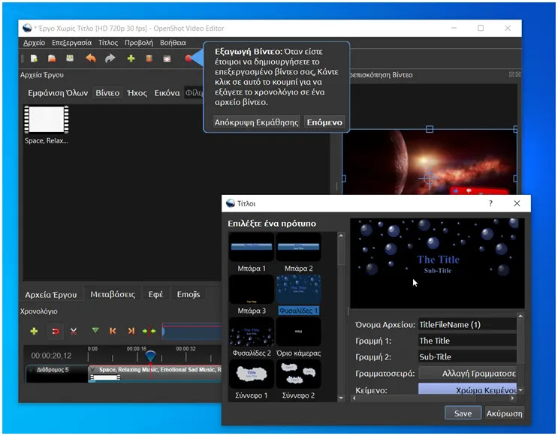Click the crosshair center point in video preview
Viewport: 558px width, 436px height.
tap(430, 178)
